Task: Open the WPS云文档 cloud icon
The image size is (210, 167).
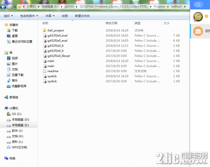Action: pos(9,147)
